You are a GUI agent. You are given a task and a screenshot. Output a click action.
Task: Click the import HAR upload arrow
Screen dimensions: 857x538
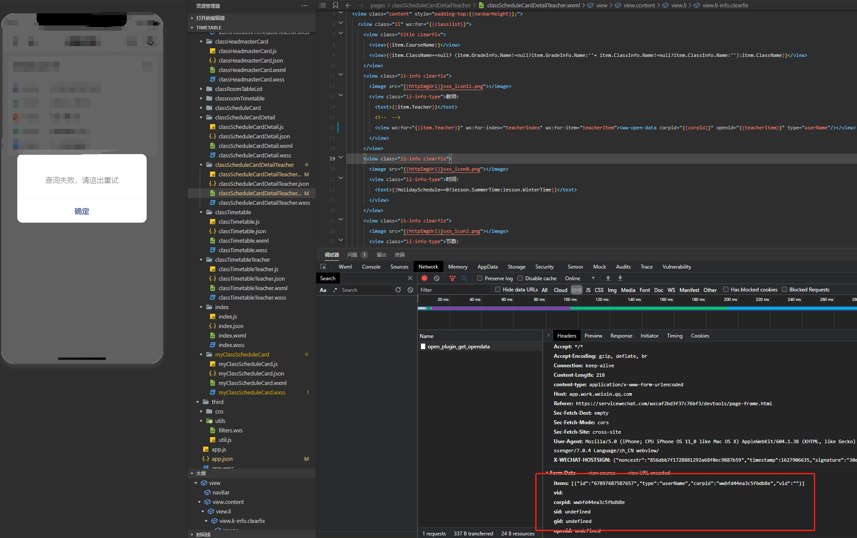608,278
